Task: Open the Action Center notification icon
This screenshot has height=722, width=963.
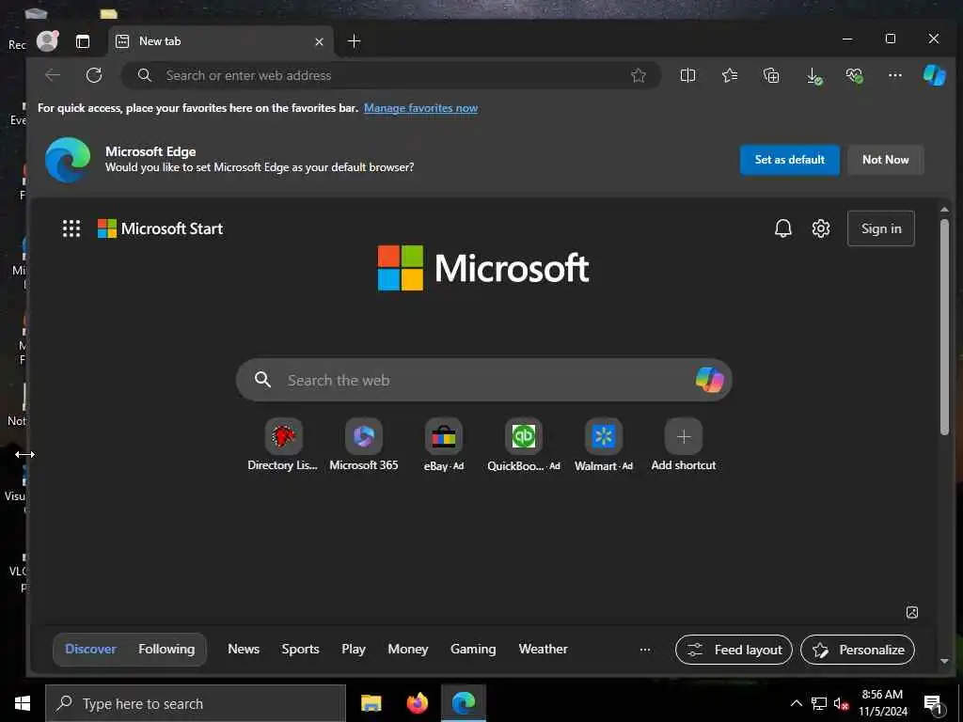Action: 932,705
